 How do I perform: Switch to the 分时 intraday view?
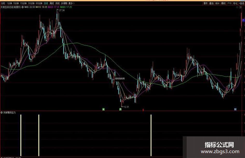tap(3, 3)
